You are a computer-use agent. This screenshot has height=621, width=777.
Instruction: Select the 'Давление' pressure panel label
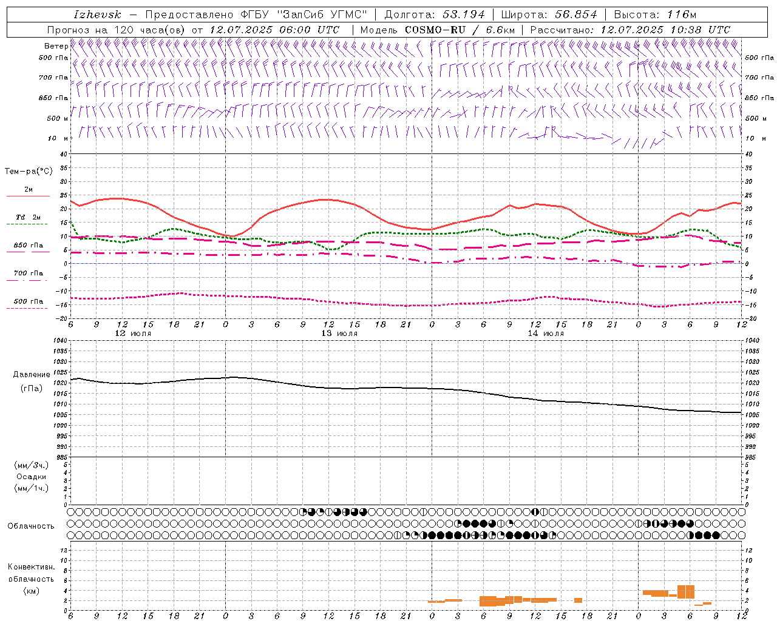32,375
